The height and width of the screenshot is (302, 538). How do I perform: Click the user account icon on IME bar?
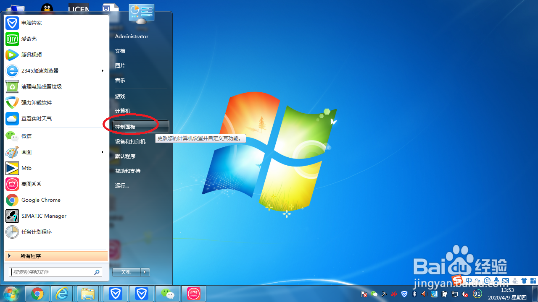coord(515,281)
